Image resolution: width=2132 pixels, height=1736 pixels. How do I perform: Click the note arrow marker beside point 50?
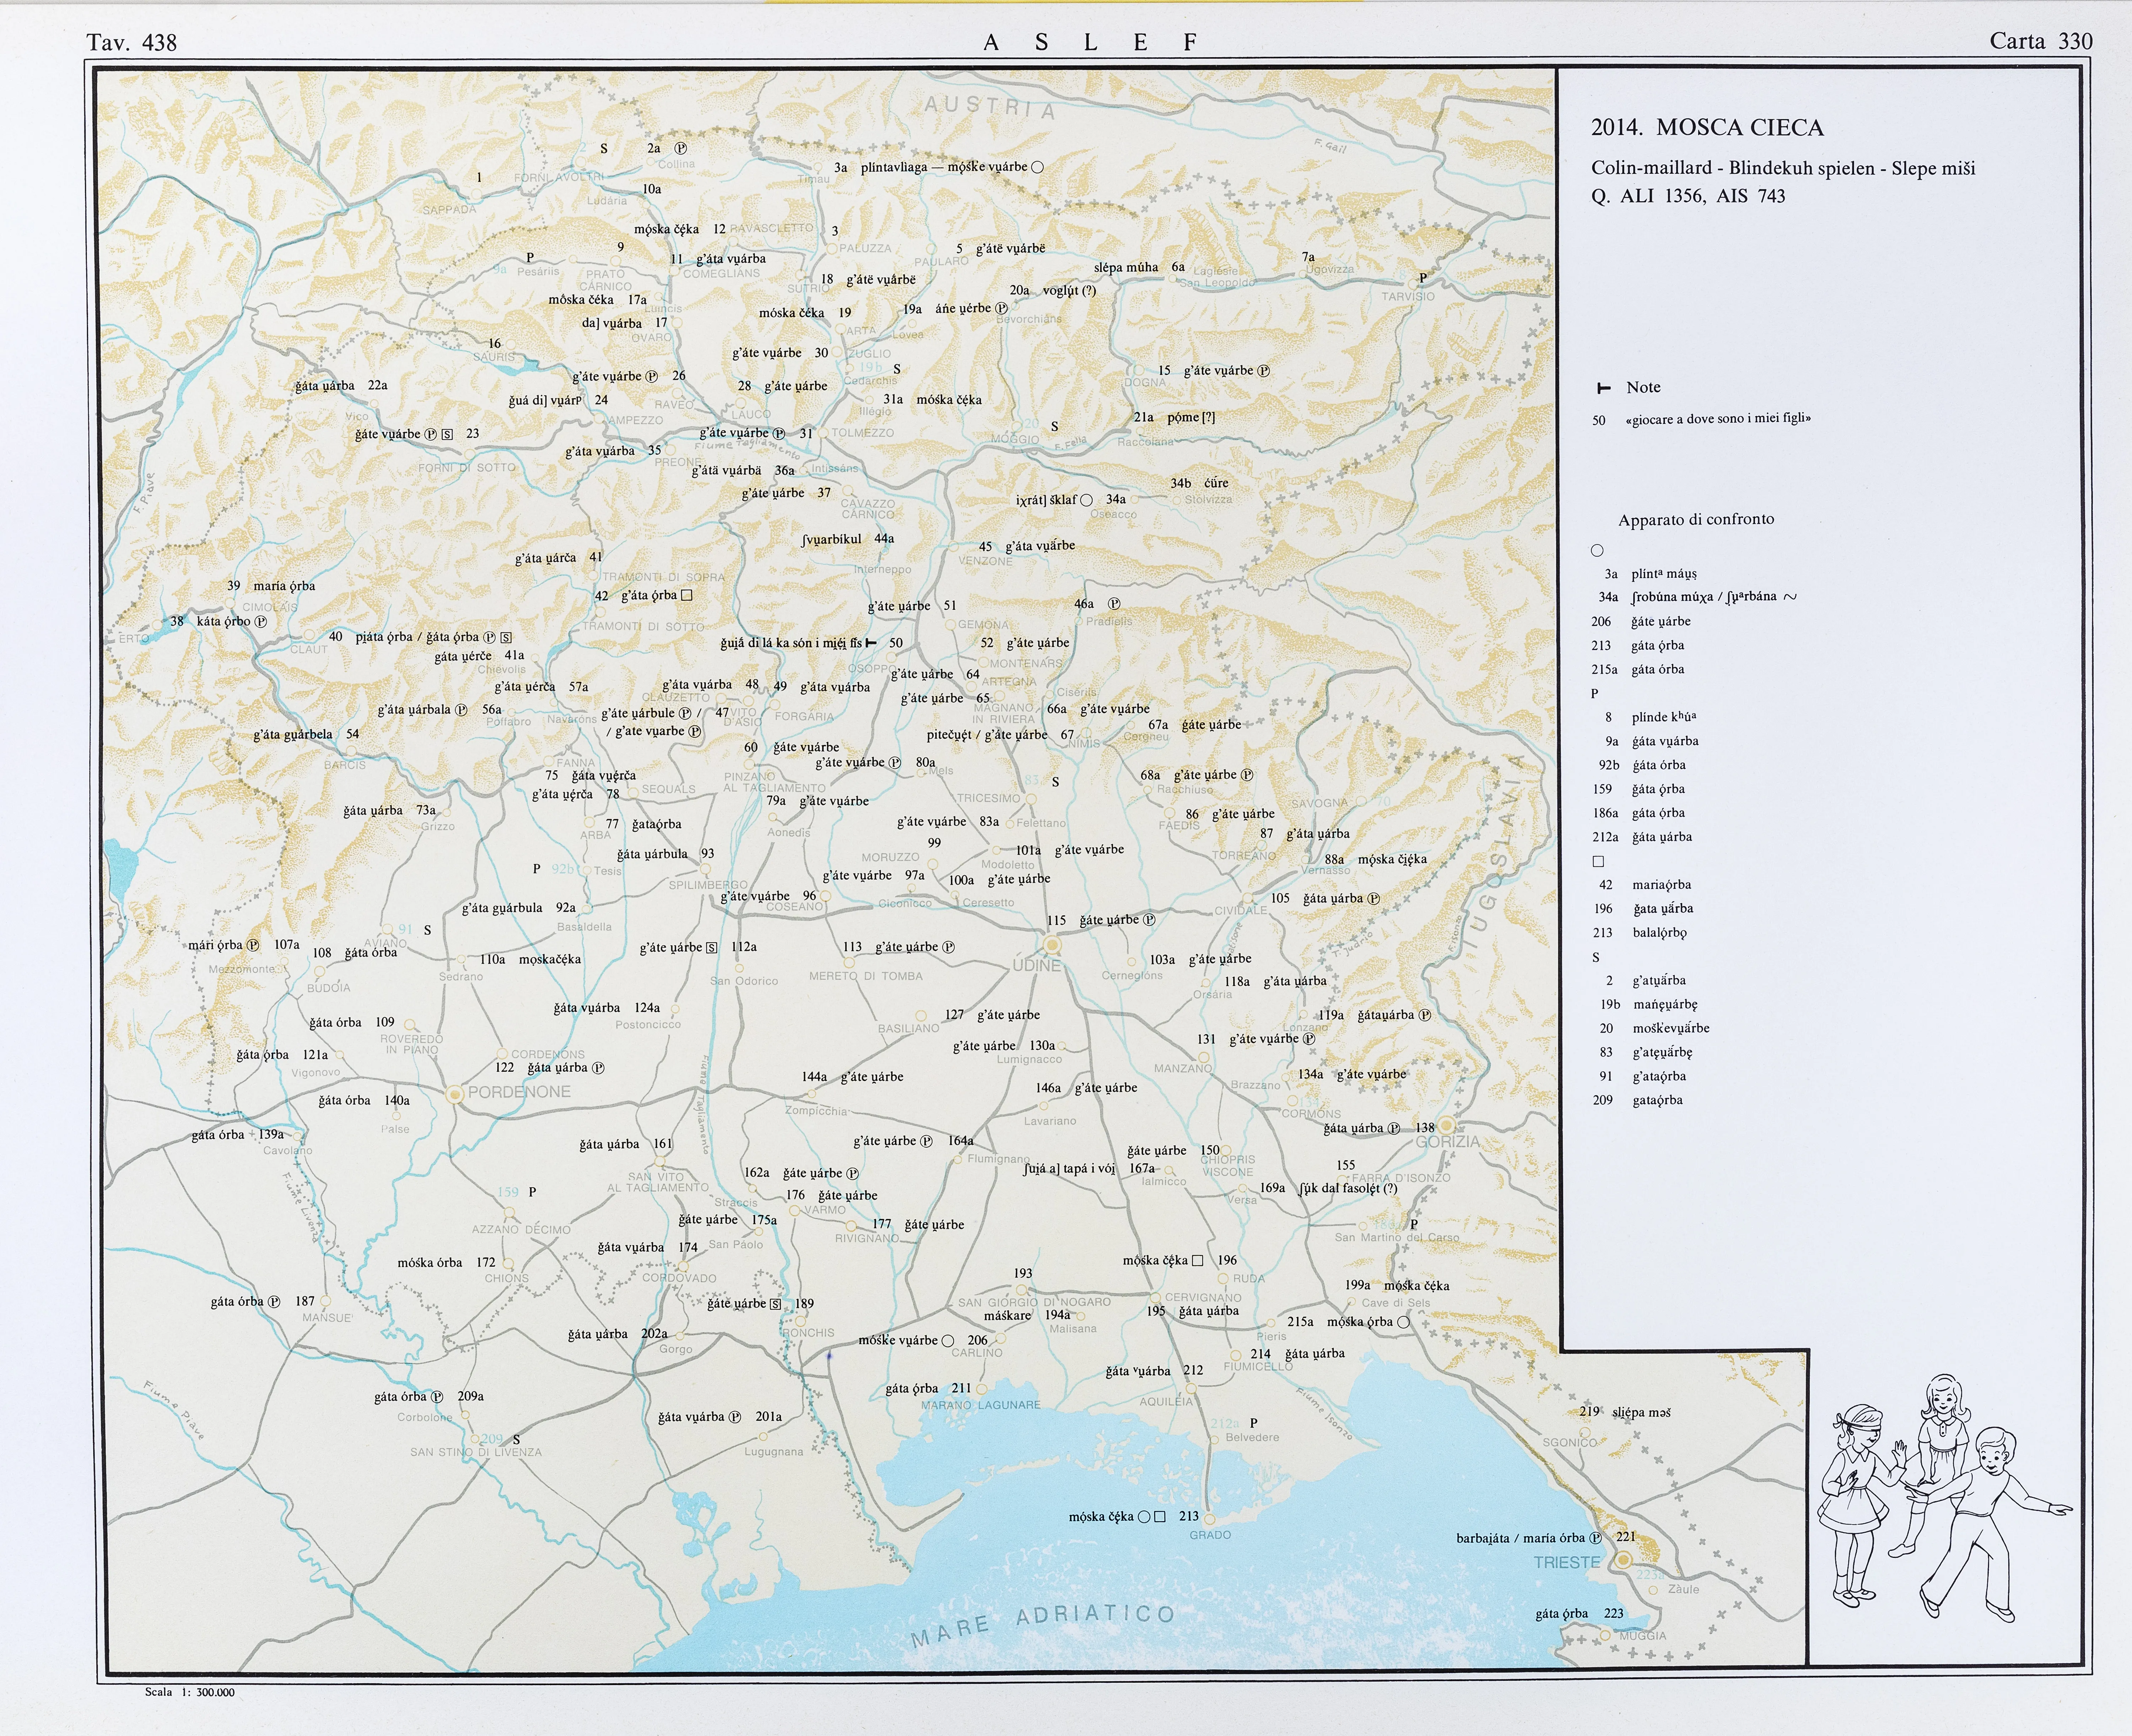pos(871,643)
